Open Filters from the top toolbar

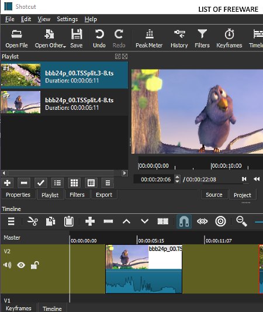point(202,39)
